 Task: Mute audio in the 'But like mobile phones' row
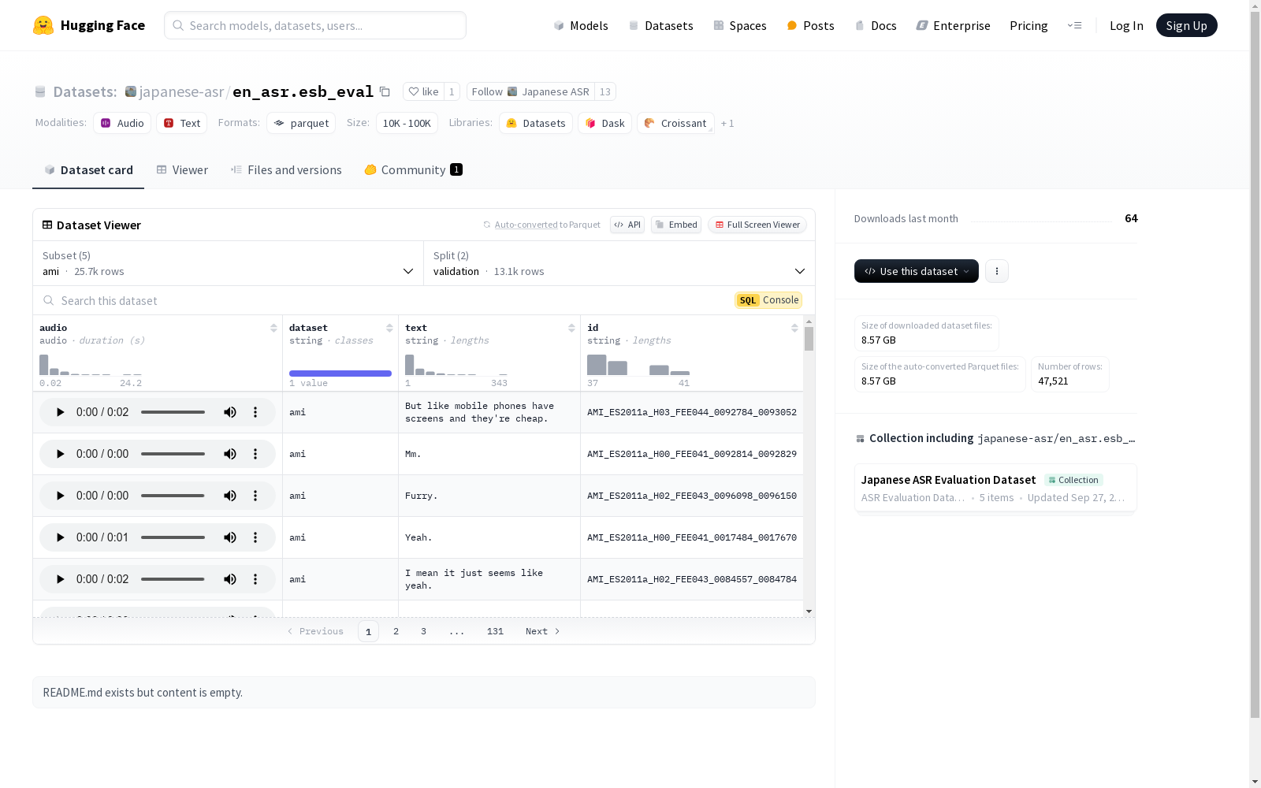pos(230,412)
